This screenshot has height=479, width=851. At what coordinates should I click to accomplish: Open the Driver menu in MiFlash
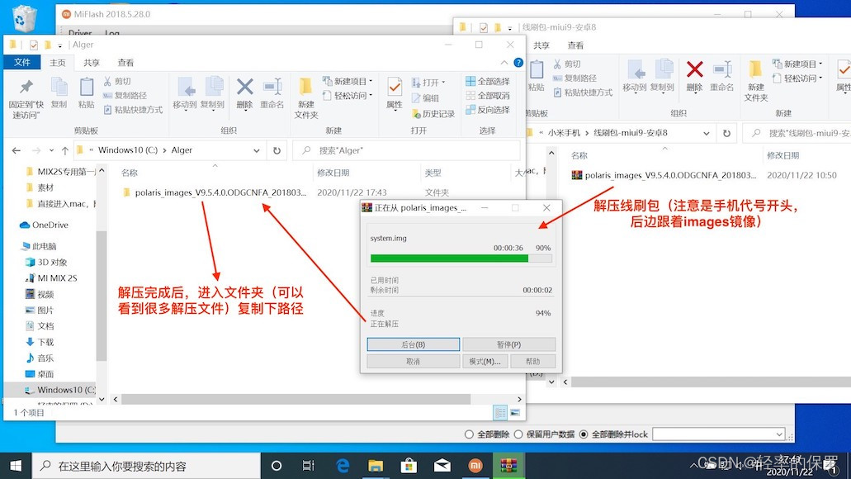click(80, 33)
